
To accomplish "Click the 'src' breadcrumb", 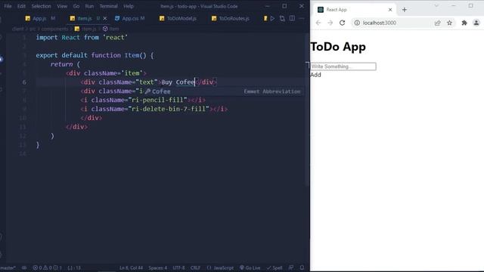I will tap(33, 29).
